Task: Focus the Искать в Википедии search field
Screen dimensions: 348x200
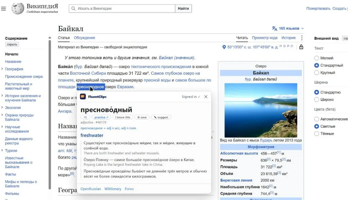Action: pos(122,9)
